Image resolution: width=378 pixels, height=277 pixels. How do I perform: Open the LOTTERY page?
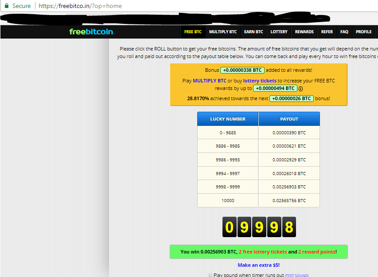point(279,32)
